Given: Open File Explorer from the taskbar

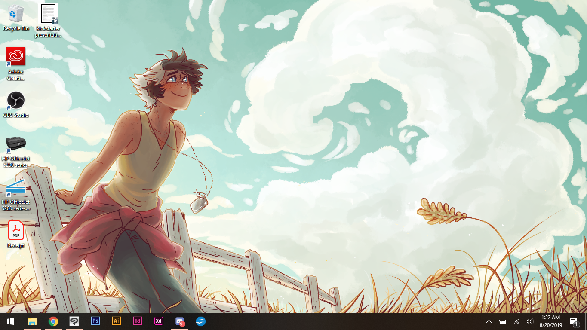Looking at the screenshot, I should (32, 321).
